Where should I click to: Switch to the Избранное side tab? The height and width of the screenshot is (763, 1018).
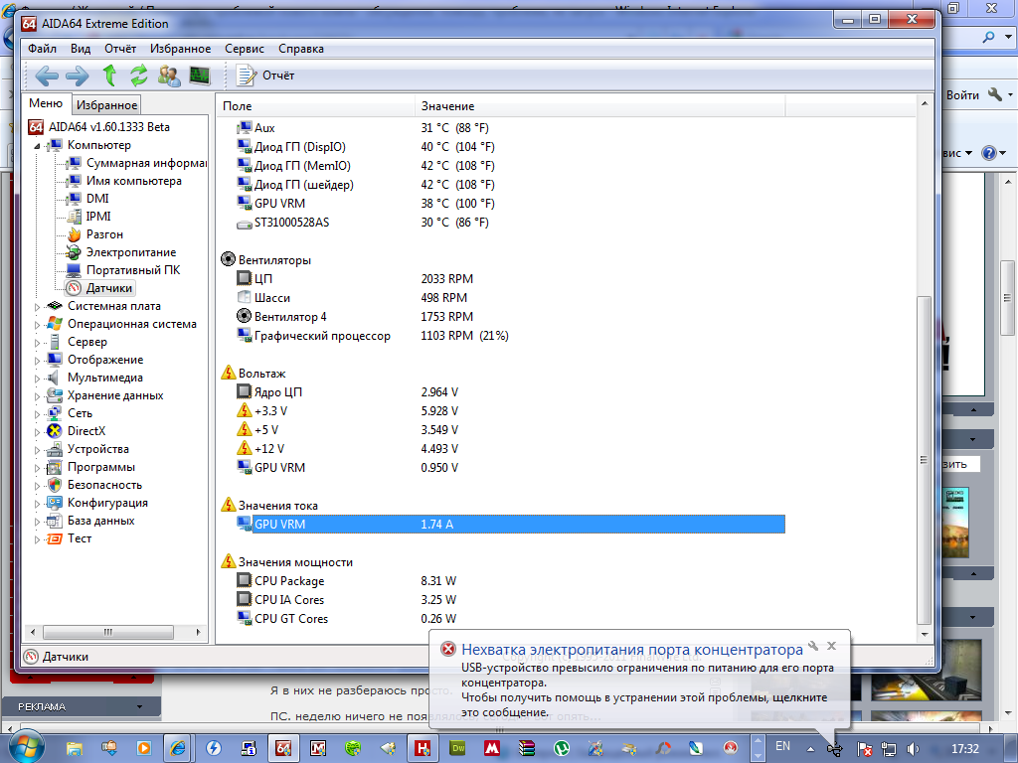106,105
